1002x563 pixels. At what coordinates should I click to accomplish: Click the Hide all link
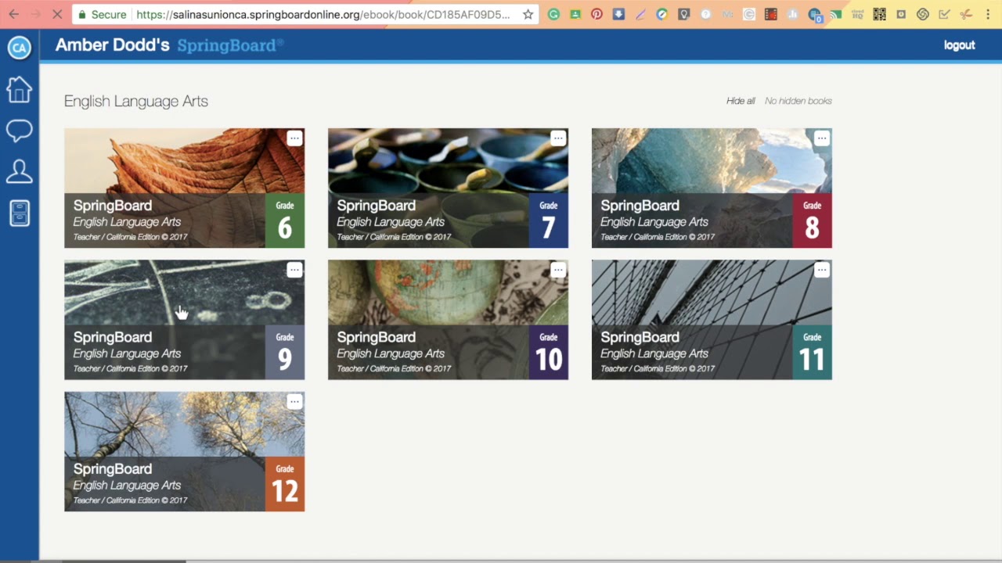741,101
